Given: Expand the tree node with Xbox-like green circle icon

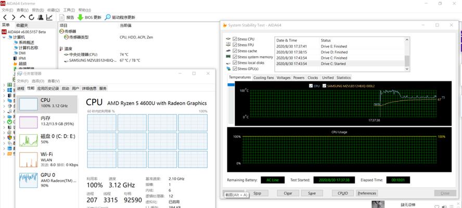Looking at the screenshot, I should point(4,122).
